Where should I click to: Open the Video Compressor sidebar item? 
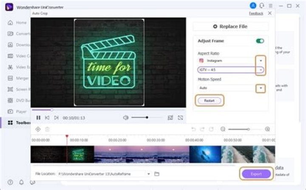[x=19, y=56]
